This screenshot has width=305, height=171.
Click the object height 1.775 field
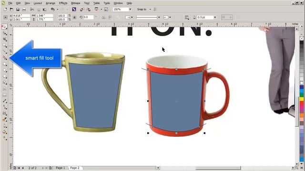44,19
